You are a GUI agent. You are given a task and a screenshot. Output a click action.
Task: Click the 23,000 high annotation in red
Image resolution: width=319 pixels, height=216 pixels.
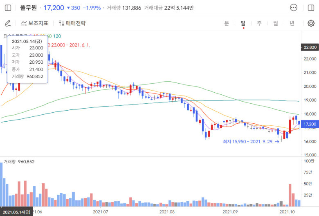[69, 45]
